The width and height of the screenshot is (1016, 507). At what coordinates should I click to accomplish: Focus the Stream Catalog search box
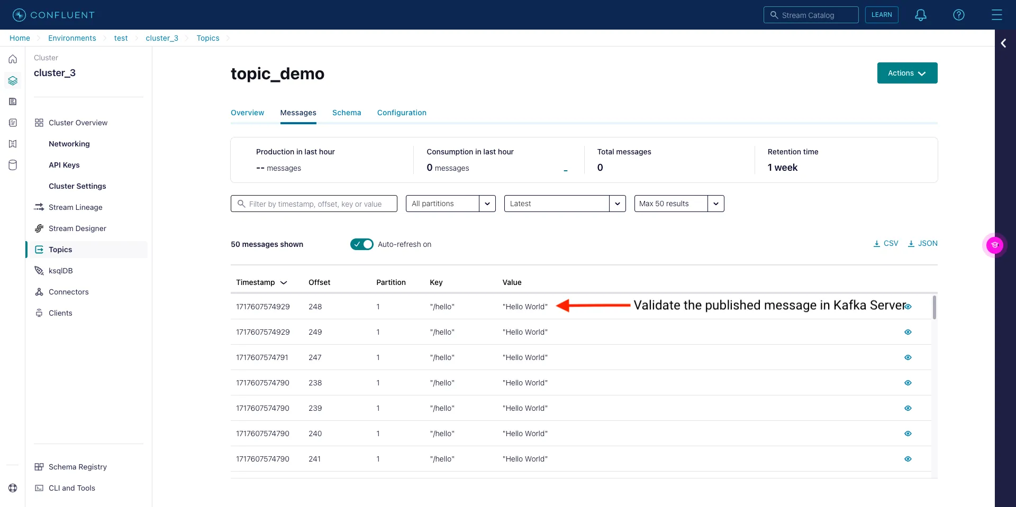tap(811, 15)
